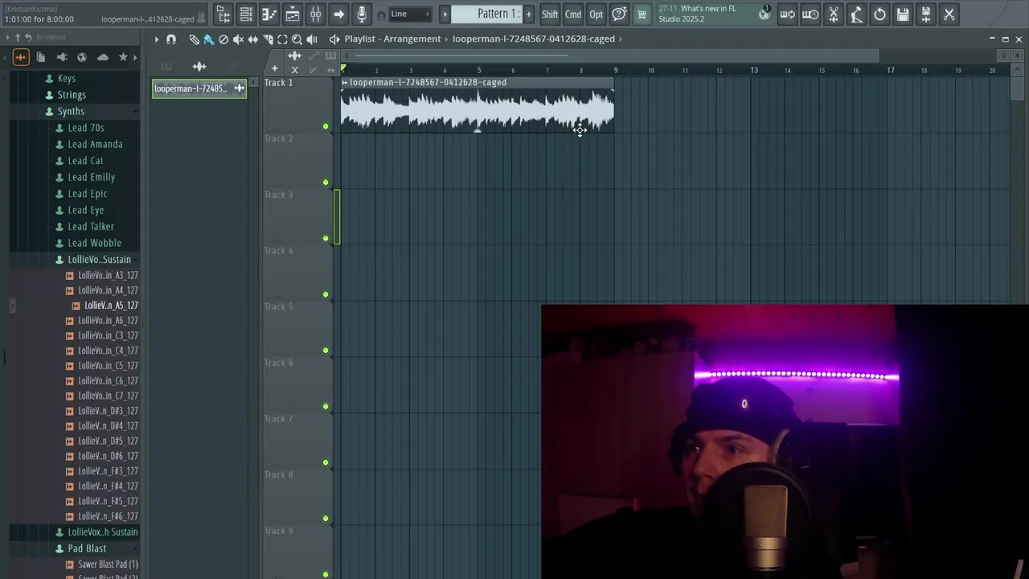Mute Track 6 using its green dot

click(x=326, y=406)
